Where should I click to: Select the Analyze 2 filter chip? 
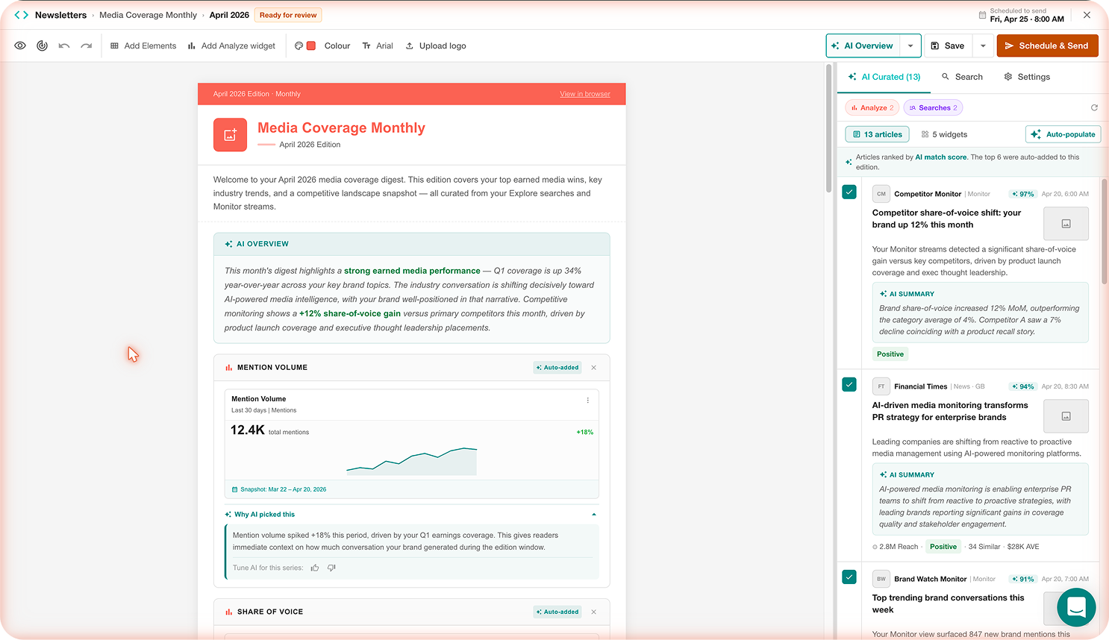(x=872, y=107)
